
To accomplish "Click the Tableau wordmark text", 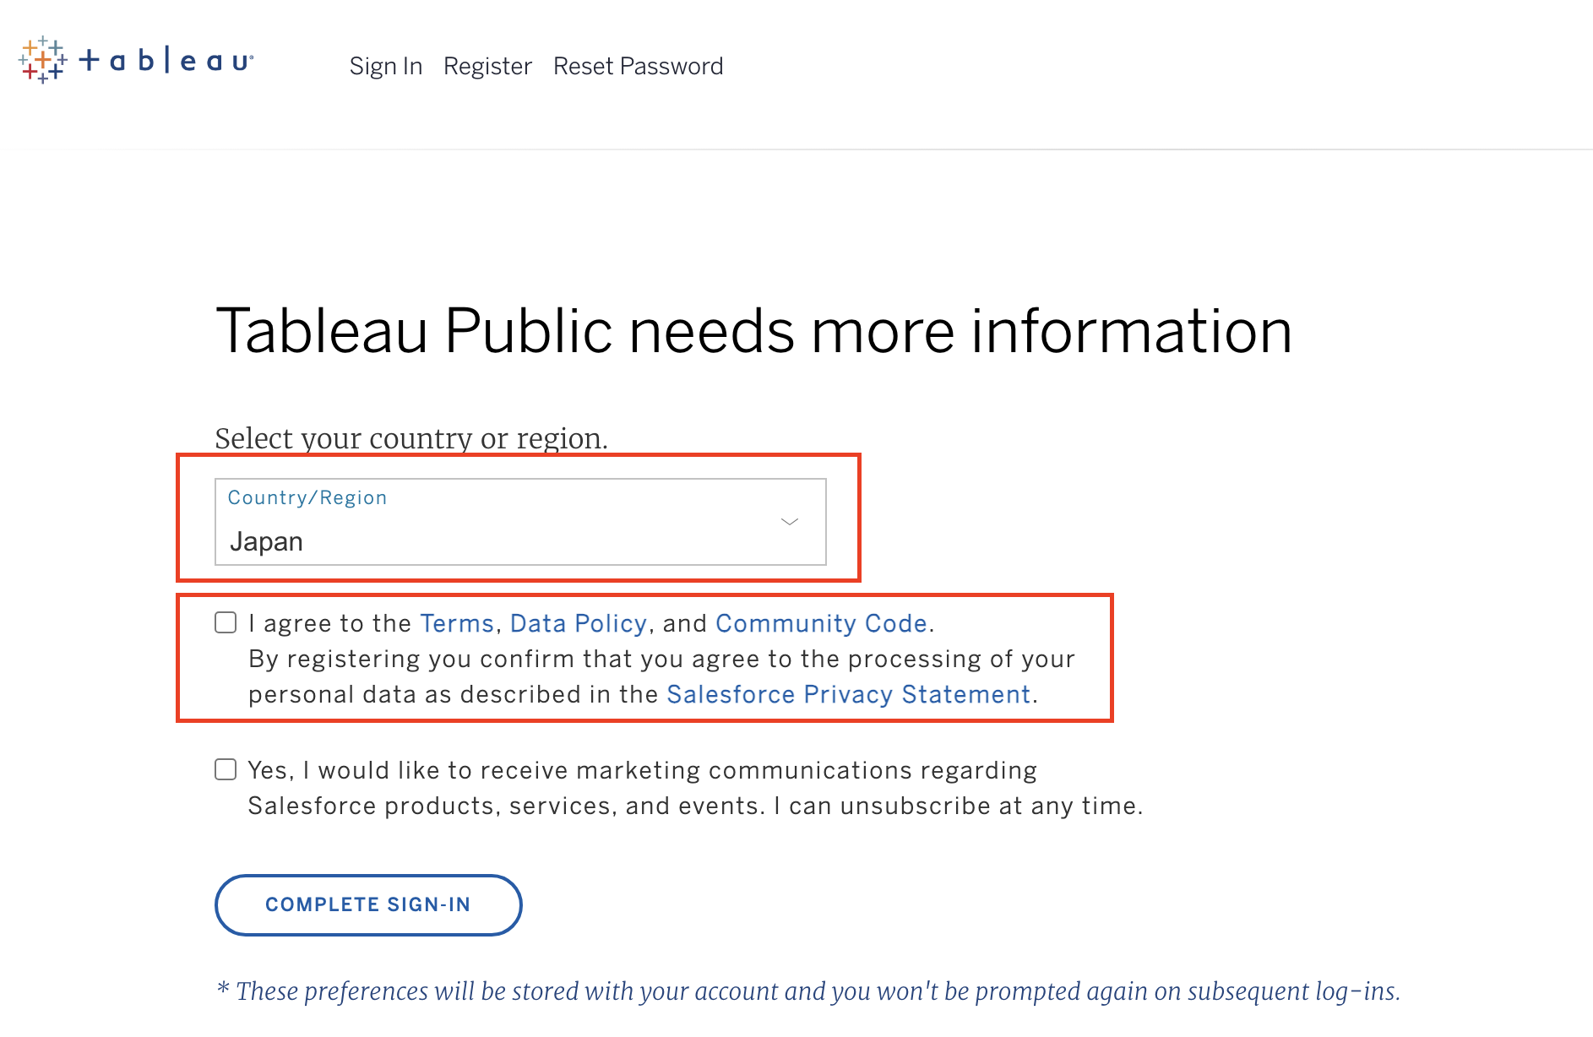I will (166, 61).
